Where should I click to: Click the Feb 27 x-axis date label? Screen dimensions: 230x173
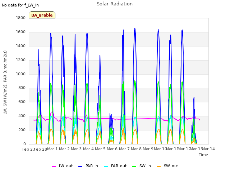point(28,149)
